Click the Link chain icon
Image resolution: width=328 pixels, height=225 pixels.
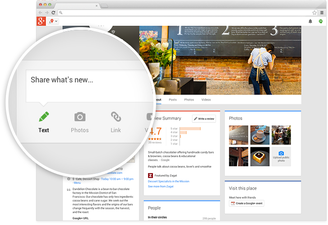click(116, 117)
